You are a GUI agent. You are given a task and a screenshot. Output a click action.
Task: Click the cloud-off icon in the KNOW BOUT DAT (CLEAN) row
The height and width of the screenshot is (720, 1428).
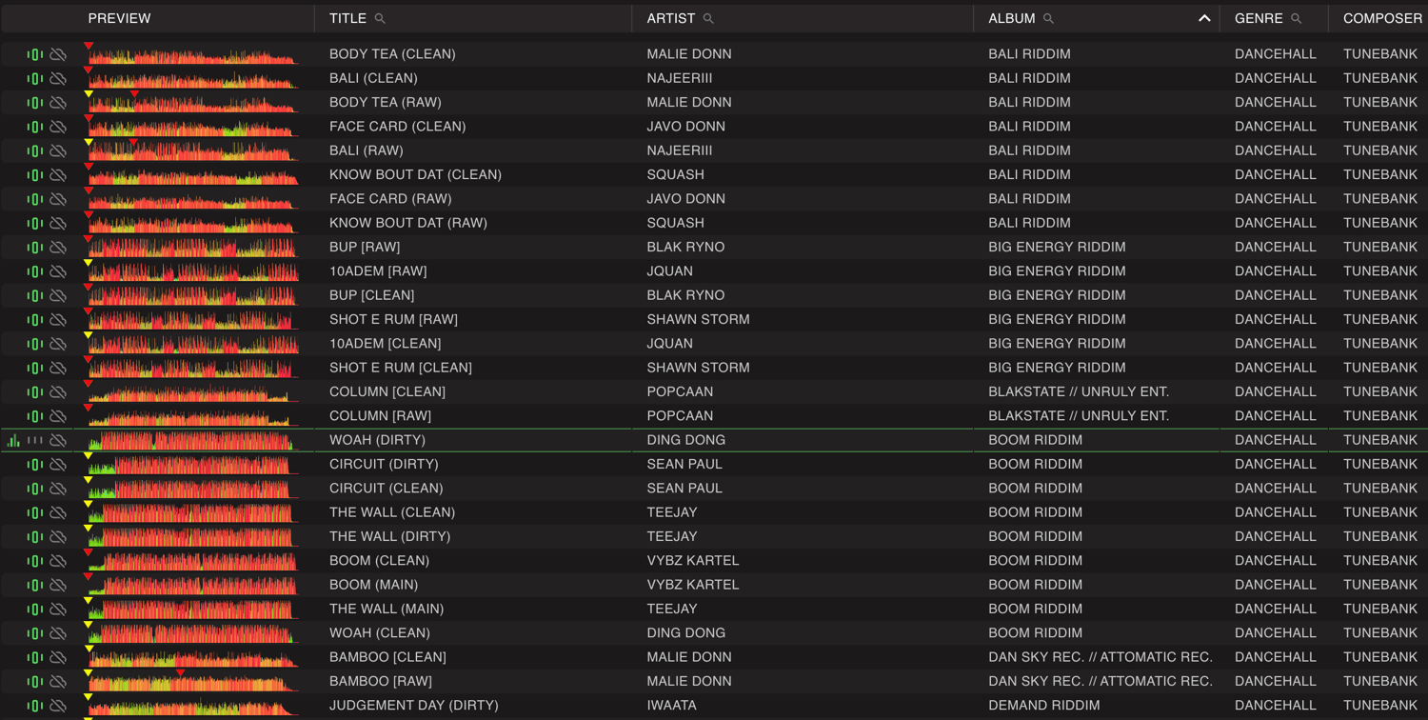click(x=58, y=175)
